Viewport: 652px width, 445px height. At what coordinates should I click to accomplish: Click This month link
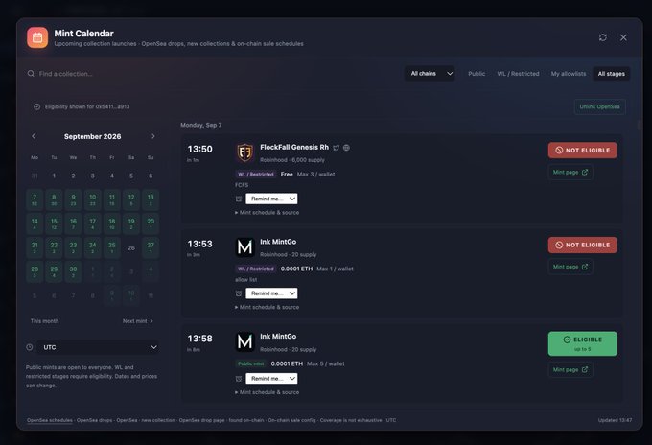(x=44, y=321)
